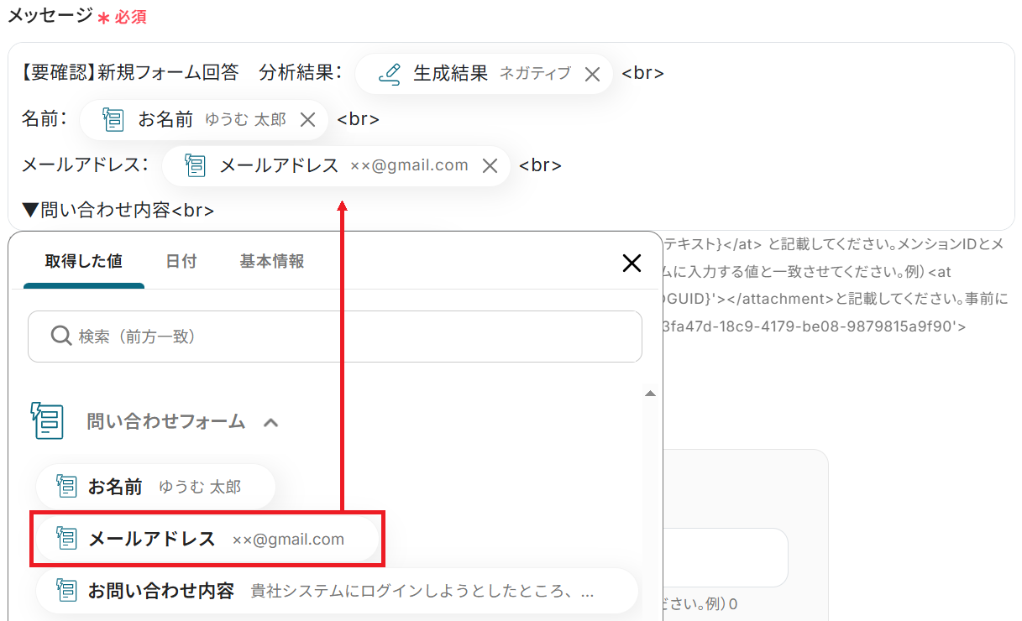Focus the 検索（前方一致） search box
The image size is (1022, 621).
point(335,337)
